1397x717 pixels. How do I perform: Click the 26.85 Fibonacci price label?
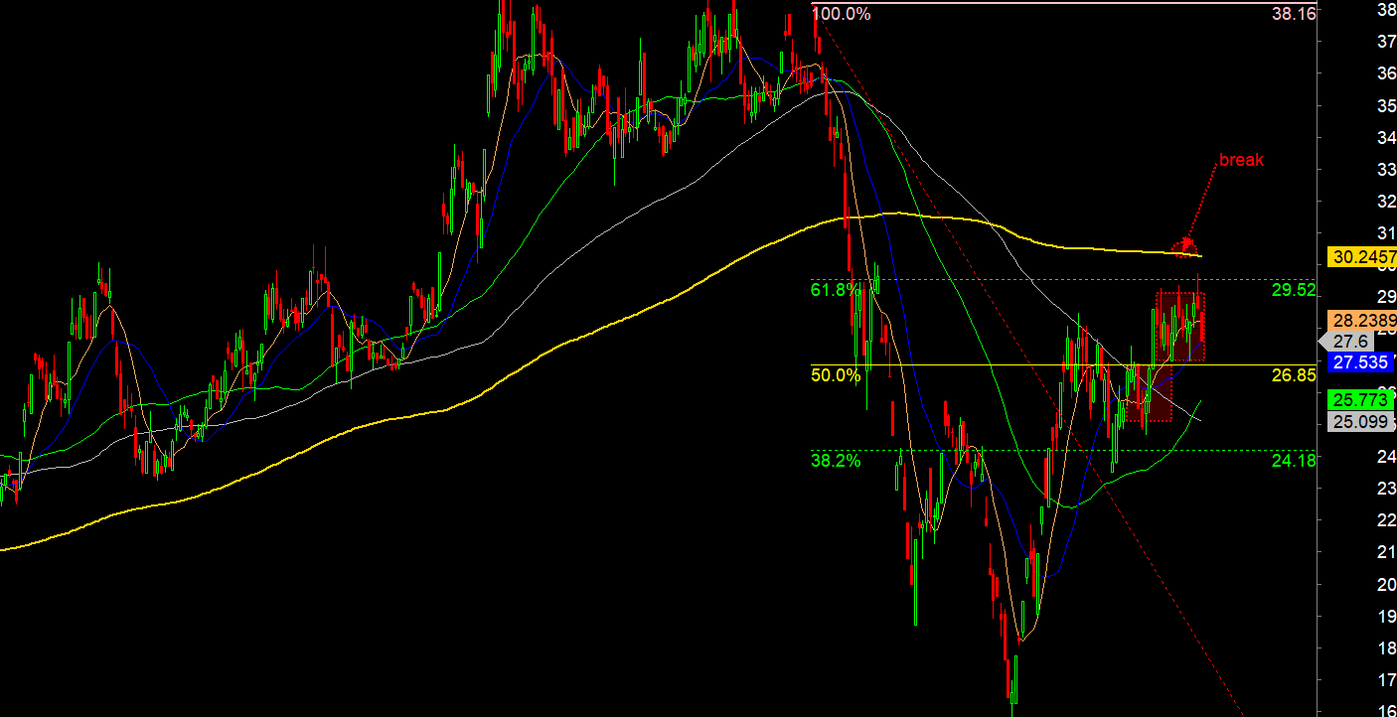[x=1294, y=375]
